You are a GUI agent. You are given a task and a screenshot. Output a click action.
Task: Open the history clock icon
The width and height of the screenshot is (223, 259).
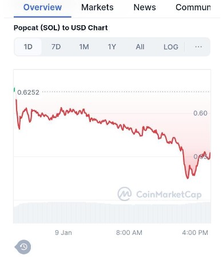(23, 247)
